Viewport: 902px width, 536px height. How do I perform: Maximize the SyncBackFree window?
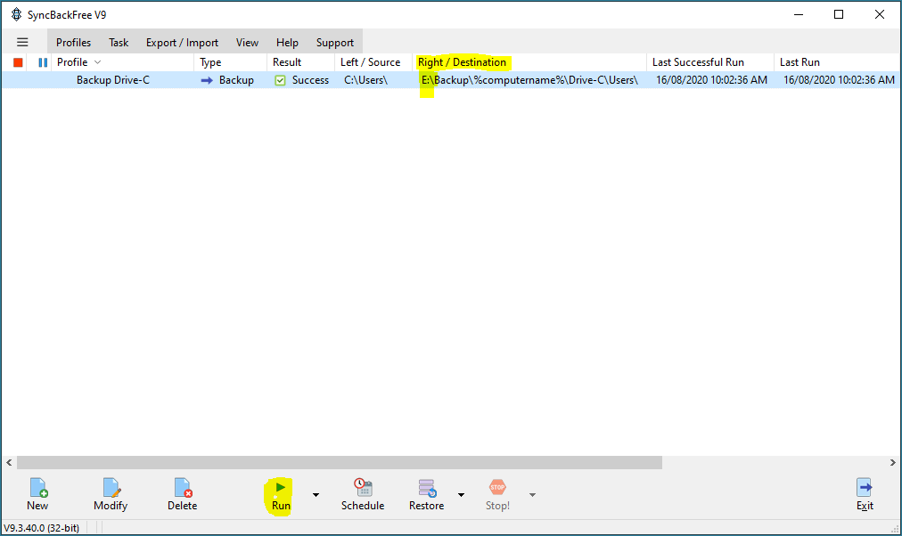(x=839, y=14)
